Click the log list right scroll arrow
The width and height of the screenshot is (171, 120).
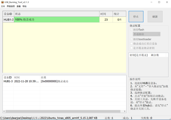[x=125, y=111]
